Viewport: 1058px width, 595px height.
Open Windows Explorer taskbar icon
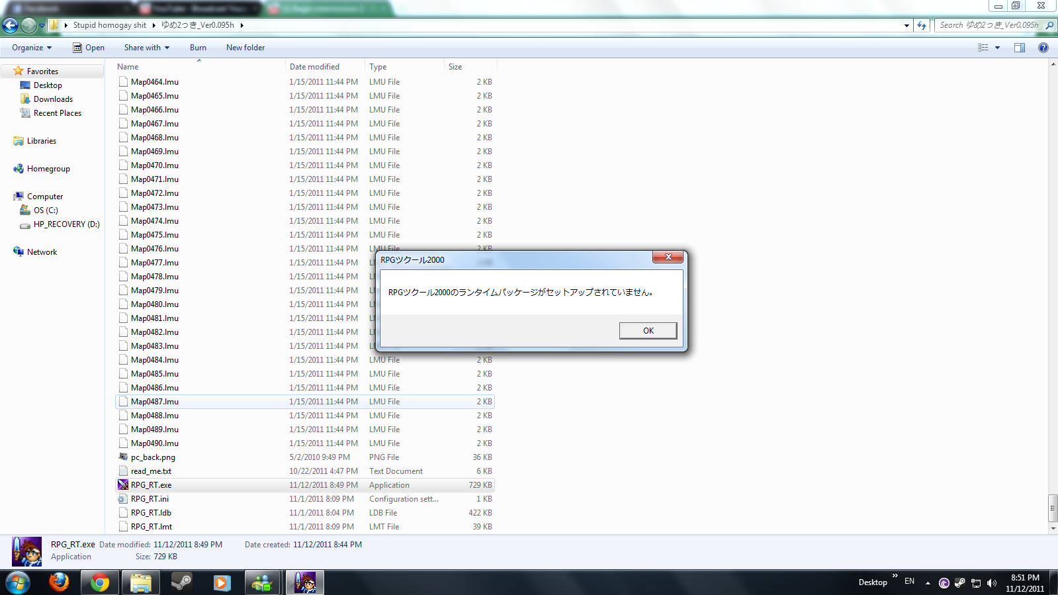pos(141,582)
